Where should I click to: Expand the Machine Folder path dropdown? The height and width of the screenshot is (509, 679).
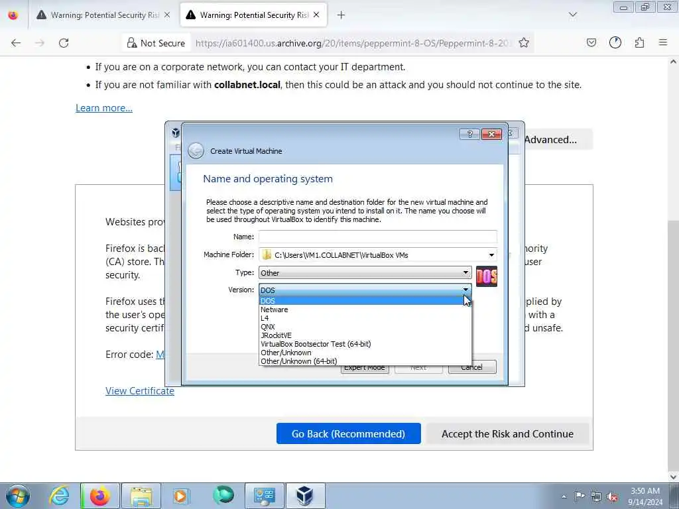491,255
